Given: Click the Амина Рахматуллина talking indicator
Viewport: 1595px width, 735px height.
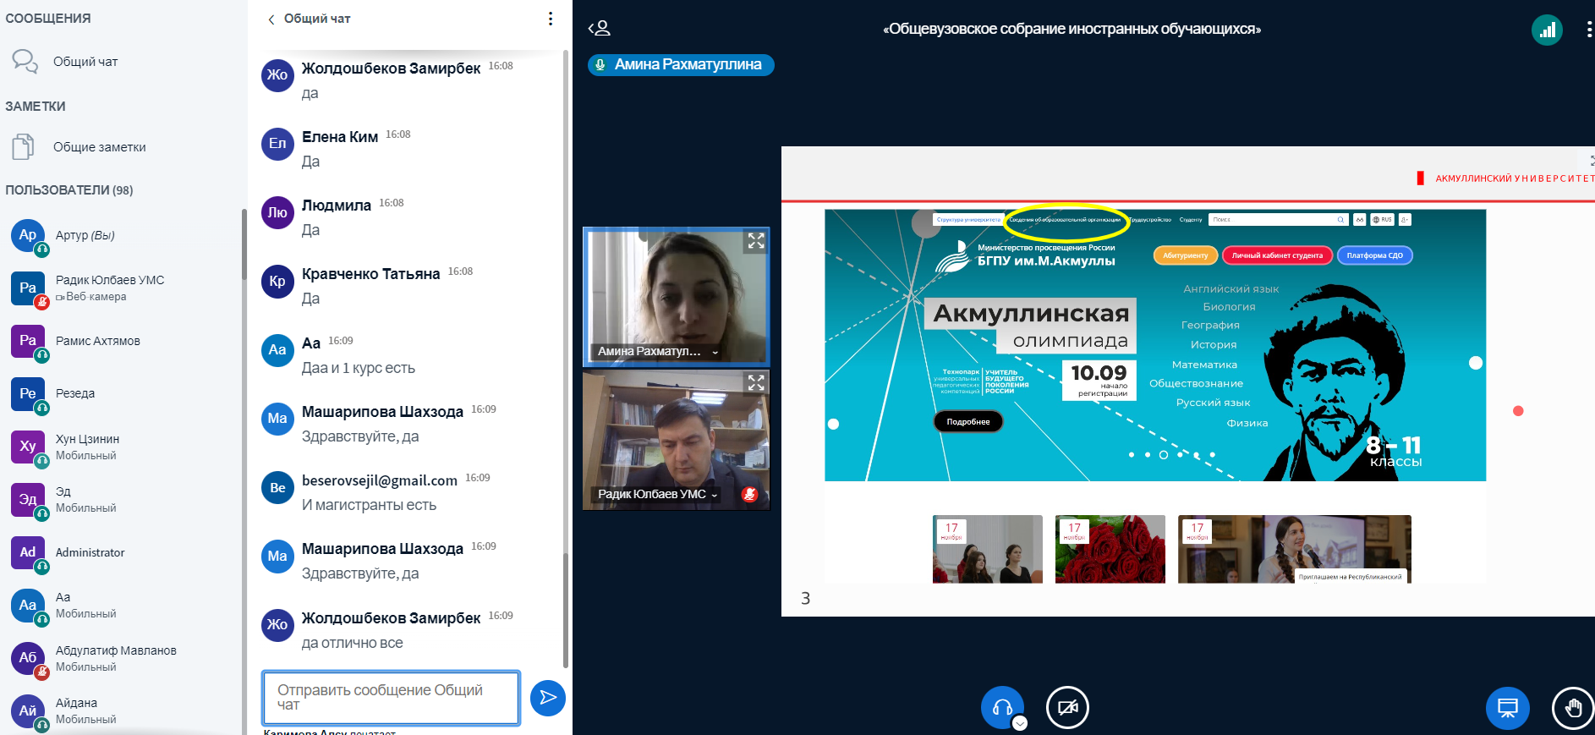Looking at the screenshot, I should click(680, 65).
